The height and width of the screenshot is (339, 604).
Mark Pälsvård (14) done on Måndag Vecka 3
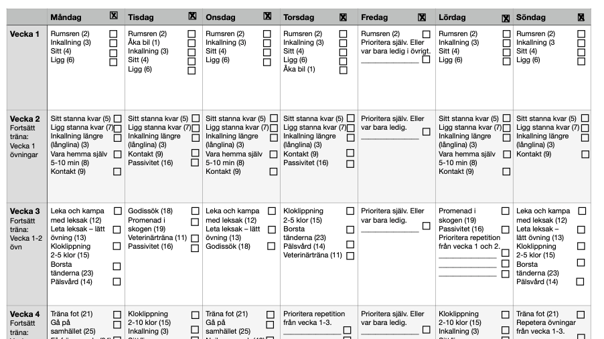point(117,282)
